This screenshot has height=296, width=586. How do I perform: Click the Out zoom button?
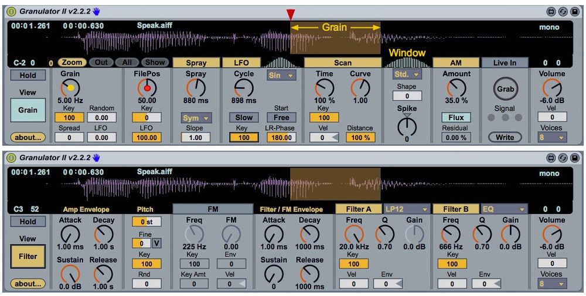101,62
